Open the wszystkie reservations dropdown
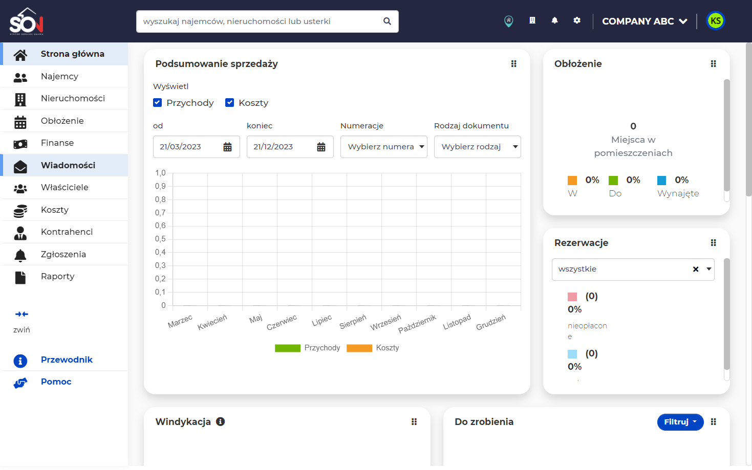 (633, 270)
